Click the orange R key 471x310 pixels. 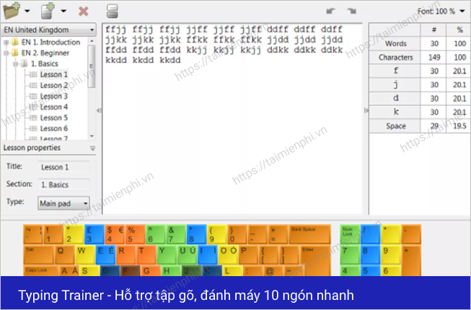(126, 254)
